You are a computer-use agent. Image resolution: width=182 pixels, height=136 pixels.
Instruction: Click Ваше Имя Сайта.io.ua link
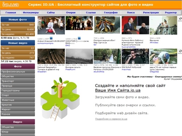[x=118, y=90]
